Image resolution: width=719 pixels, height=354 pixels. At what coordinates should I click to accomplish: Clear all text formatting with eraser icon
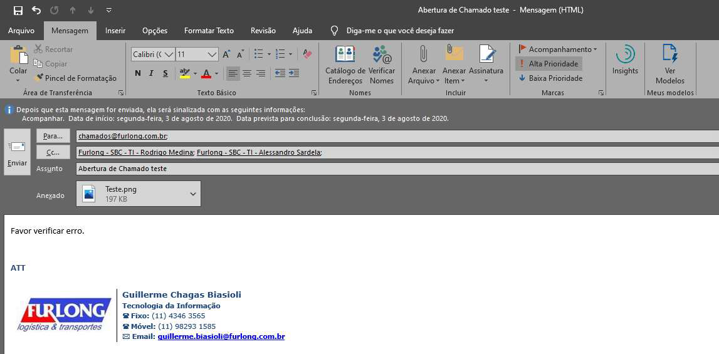pyautogui.click(x=307, y=55)
